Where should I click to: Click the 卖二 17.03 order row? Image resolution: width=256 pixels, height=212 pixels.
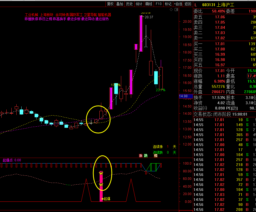[x=225, y=33]
